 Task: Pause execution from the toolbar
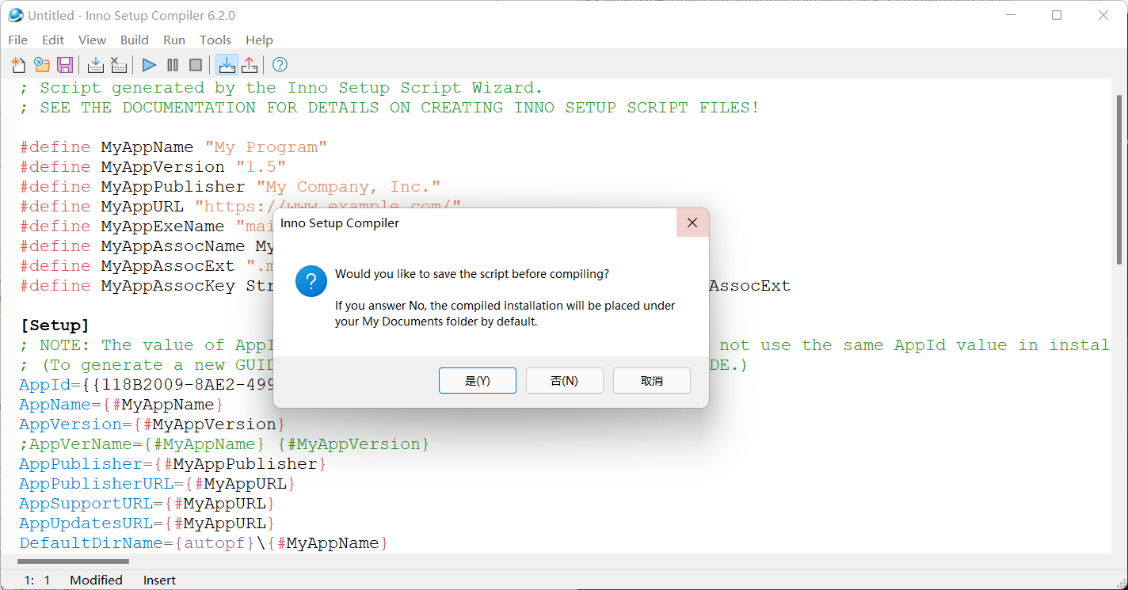tap(173, 65)
